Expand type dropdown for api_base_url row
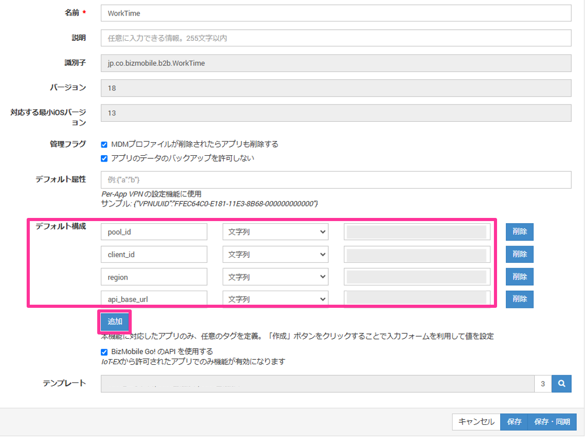This screenshot has width=588, height=439. pos(275,299)
